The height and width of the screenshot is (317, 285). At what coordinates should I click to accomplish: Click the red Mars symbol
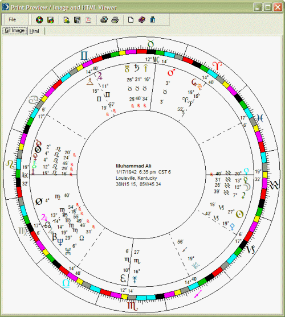pos(171,72)
